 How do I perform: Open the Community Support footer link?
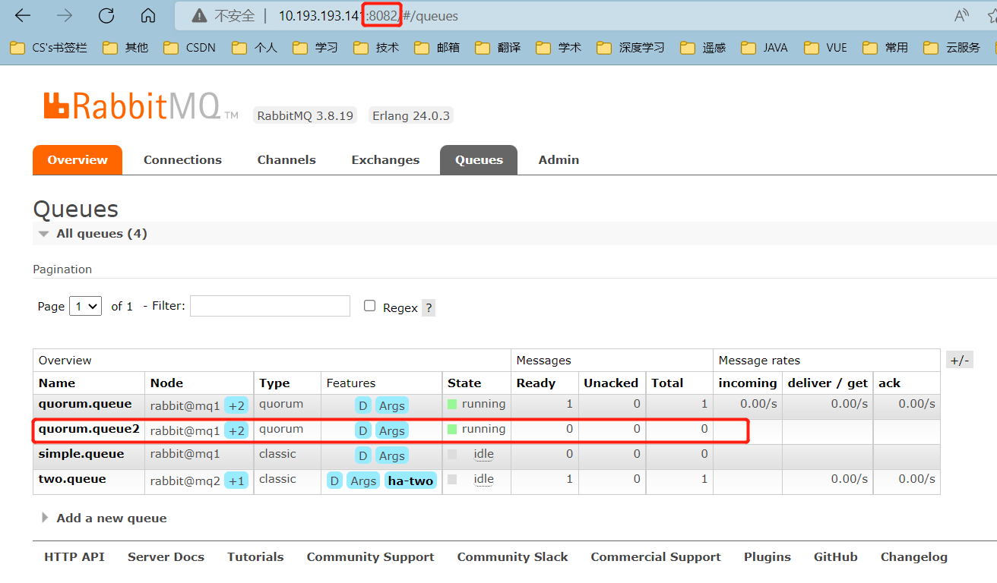pos(371,556)
